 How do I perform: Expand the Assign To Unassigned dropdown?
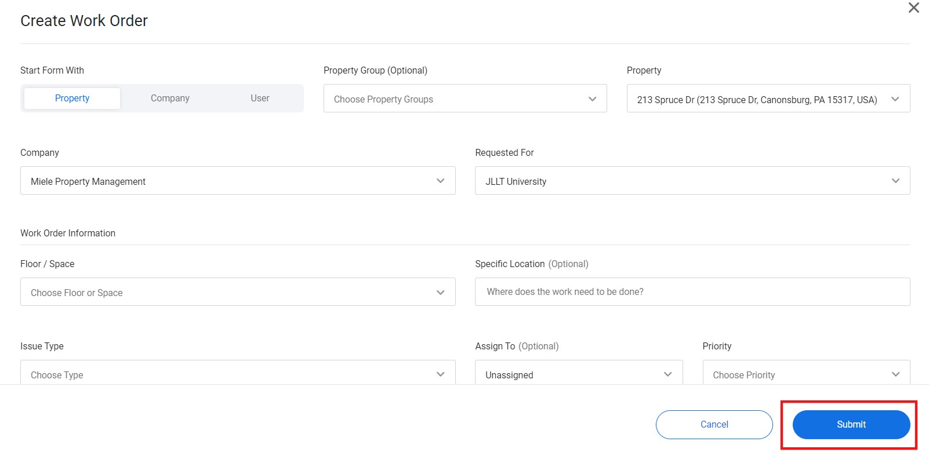(x=578, y=374)
